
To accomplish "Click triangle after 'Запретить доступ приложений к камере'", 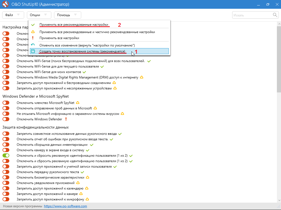I will coord(81,194).
